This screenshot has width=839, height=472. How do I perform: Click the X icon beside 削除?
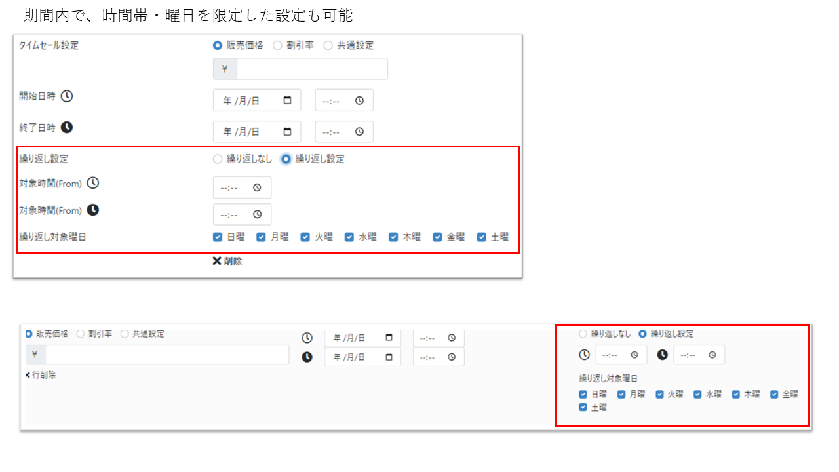(217, 261)
